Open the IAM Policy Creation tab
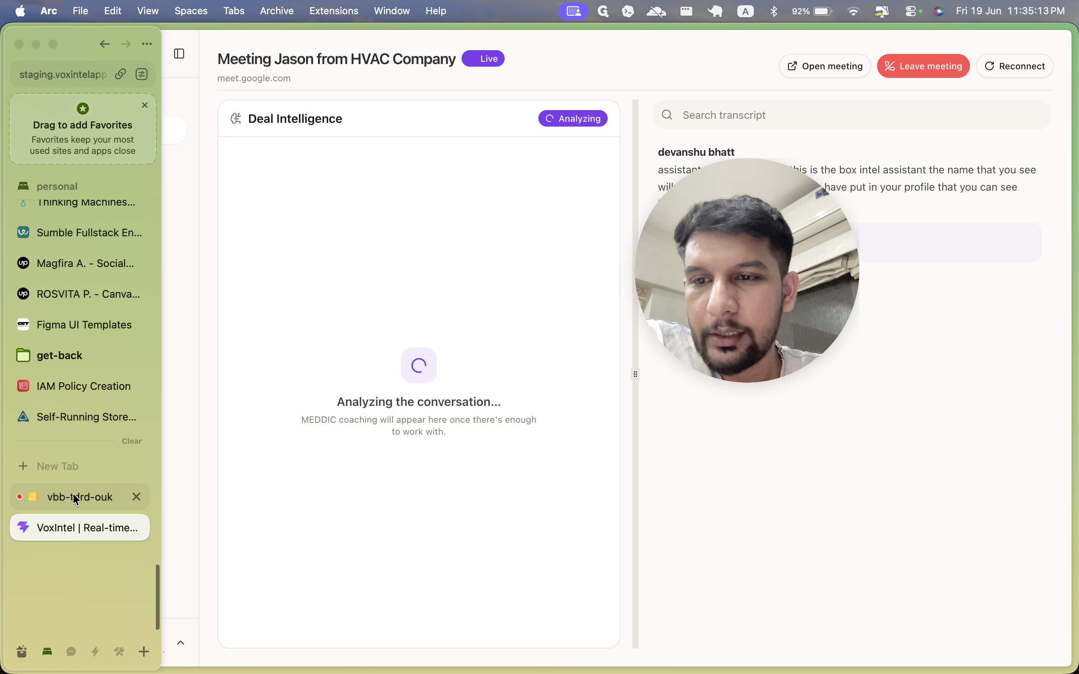This screenshot has height=674, width=1079. (80, 386)
